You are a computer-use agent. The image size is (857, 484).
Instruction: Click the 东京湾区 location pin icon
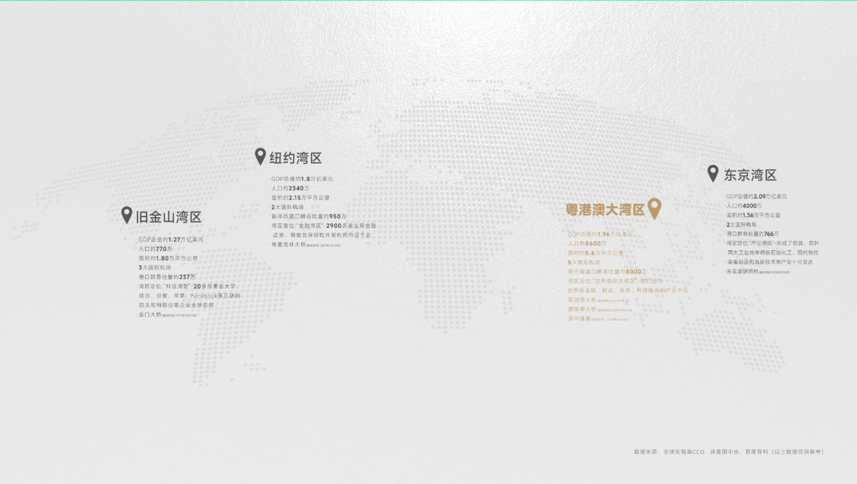point(713,173)
